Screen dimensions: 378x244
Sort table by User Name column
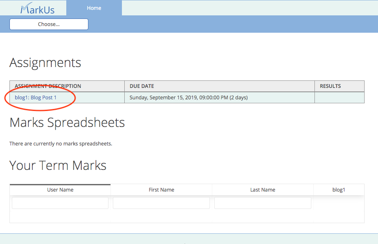tap(60, 190)
